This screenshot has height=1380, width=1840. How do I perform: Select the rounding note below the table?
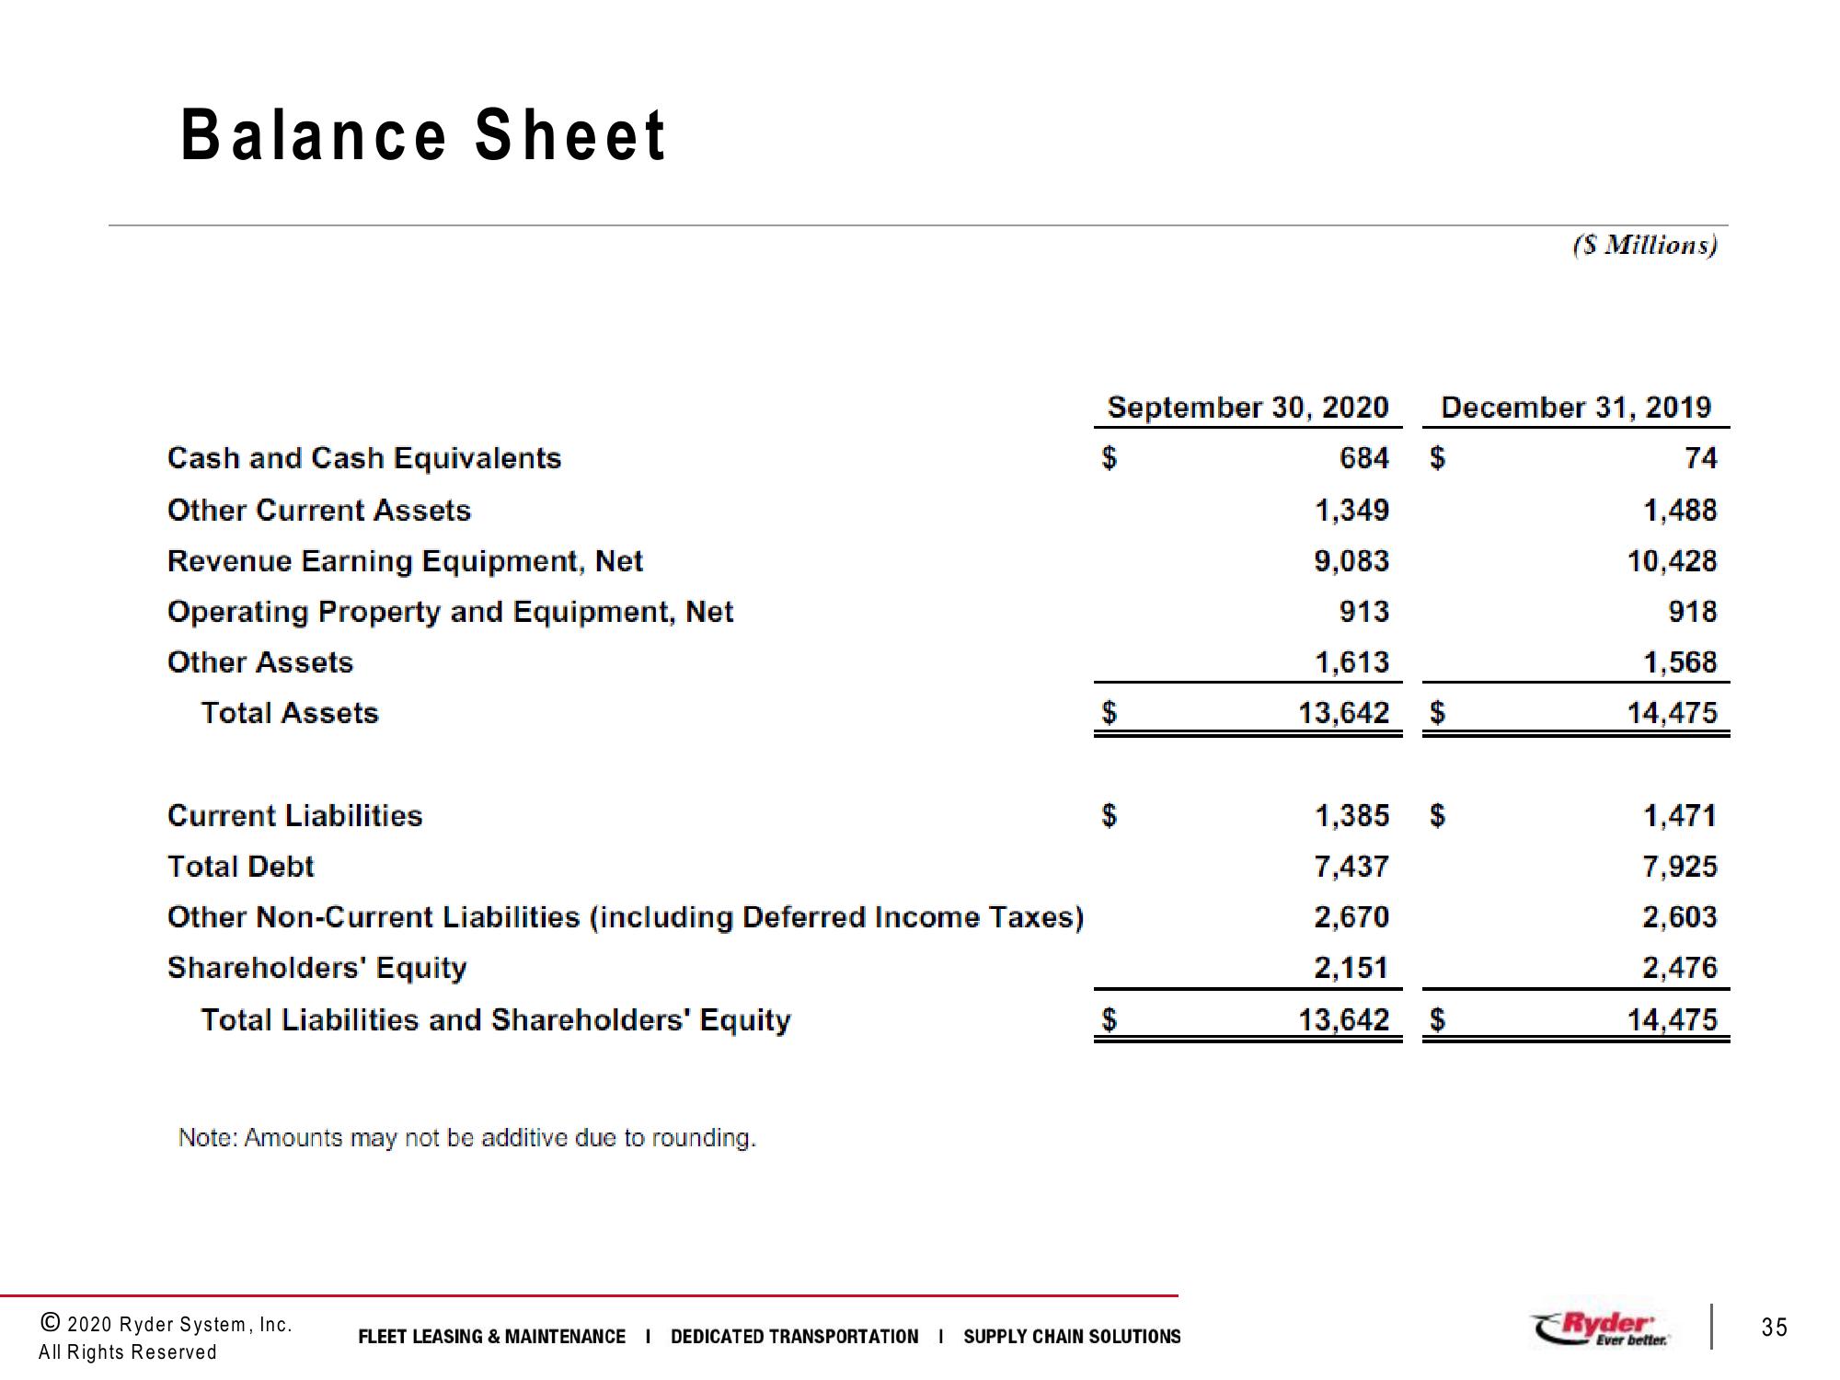click(x=467, y=1138)
